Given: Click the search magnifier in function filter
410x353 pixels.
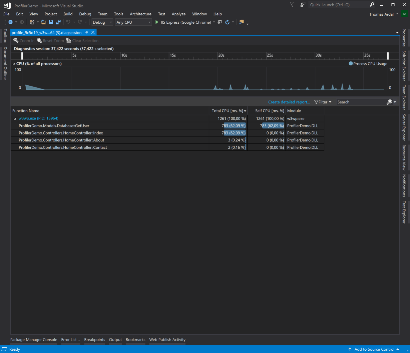Looking at the screenshot, I should [x=389, y=102].
